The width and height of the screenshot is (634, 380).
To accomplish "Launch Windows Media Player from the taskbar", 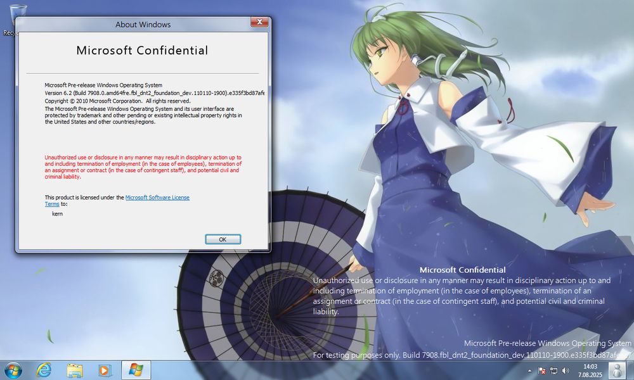I will click(105, 370).
